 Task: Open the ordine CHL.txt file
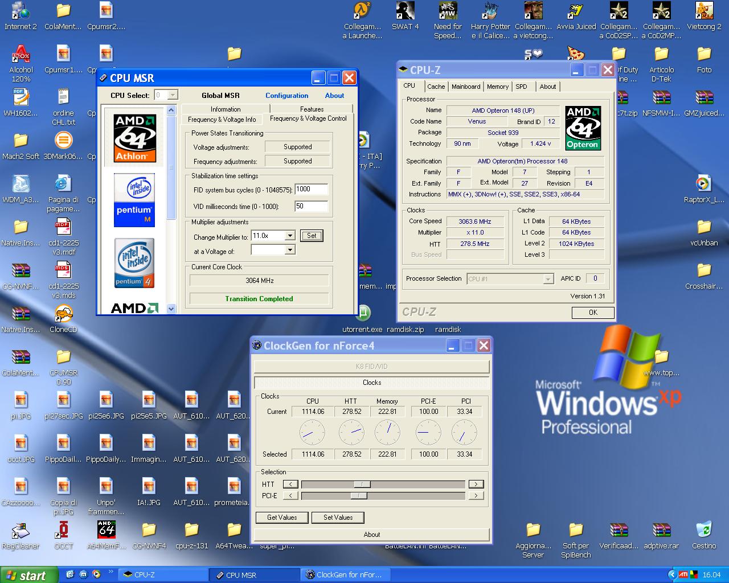[x=63, y=107]
